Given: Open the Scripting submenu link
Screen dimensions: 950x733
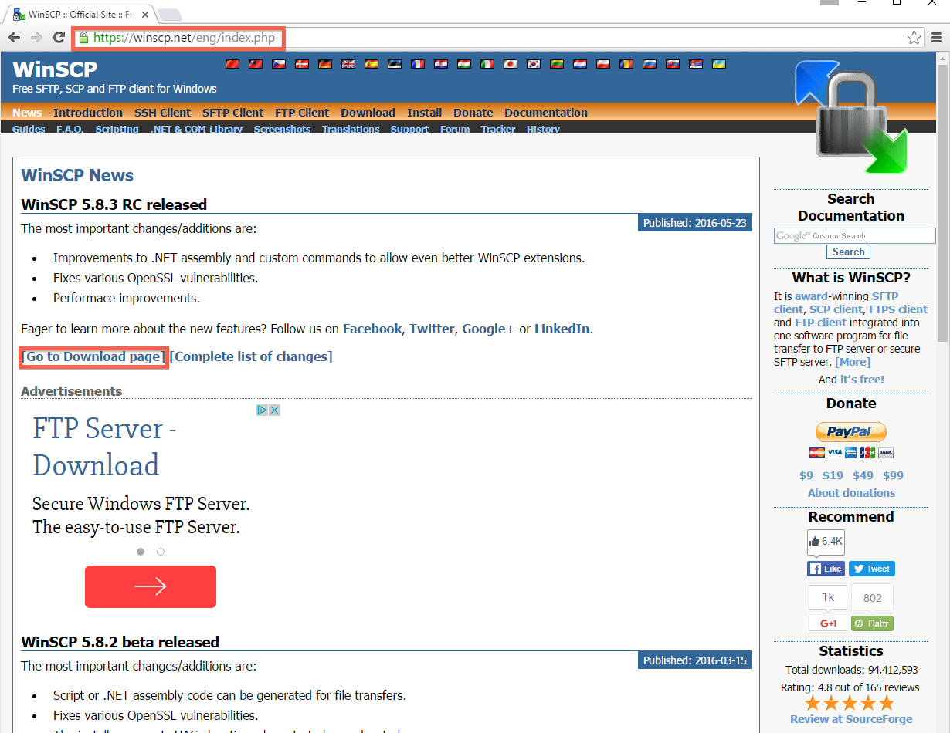Looking at the screenshot, I should point(117,129).
